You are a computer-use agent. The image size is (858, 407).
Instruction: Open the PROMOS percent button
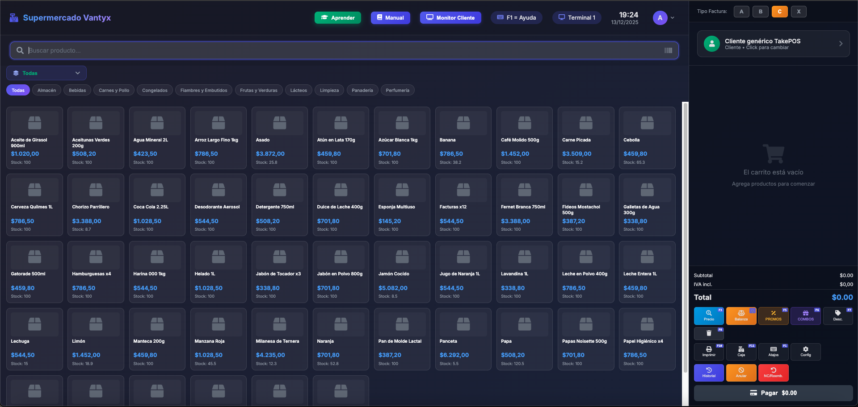pos(773,316)
